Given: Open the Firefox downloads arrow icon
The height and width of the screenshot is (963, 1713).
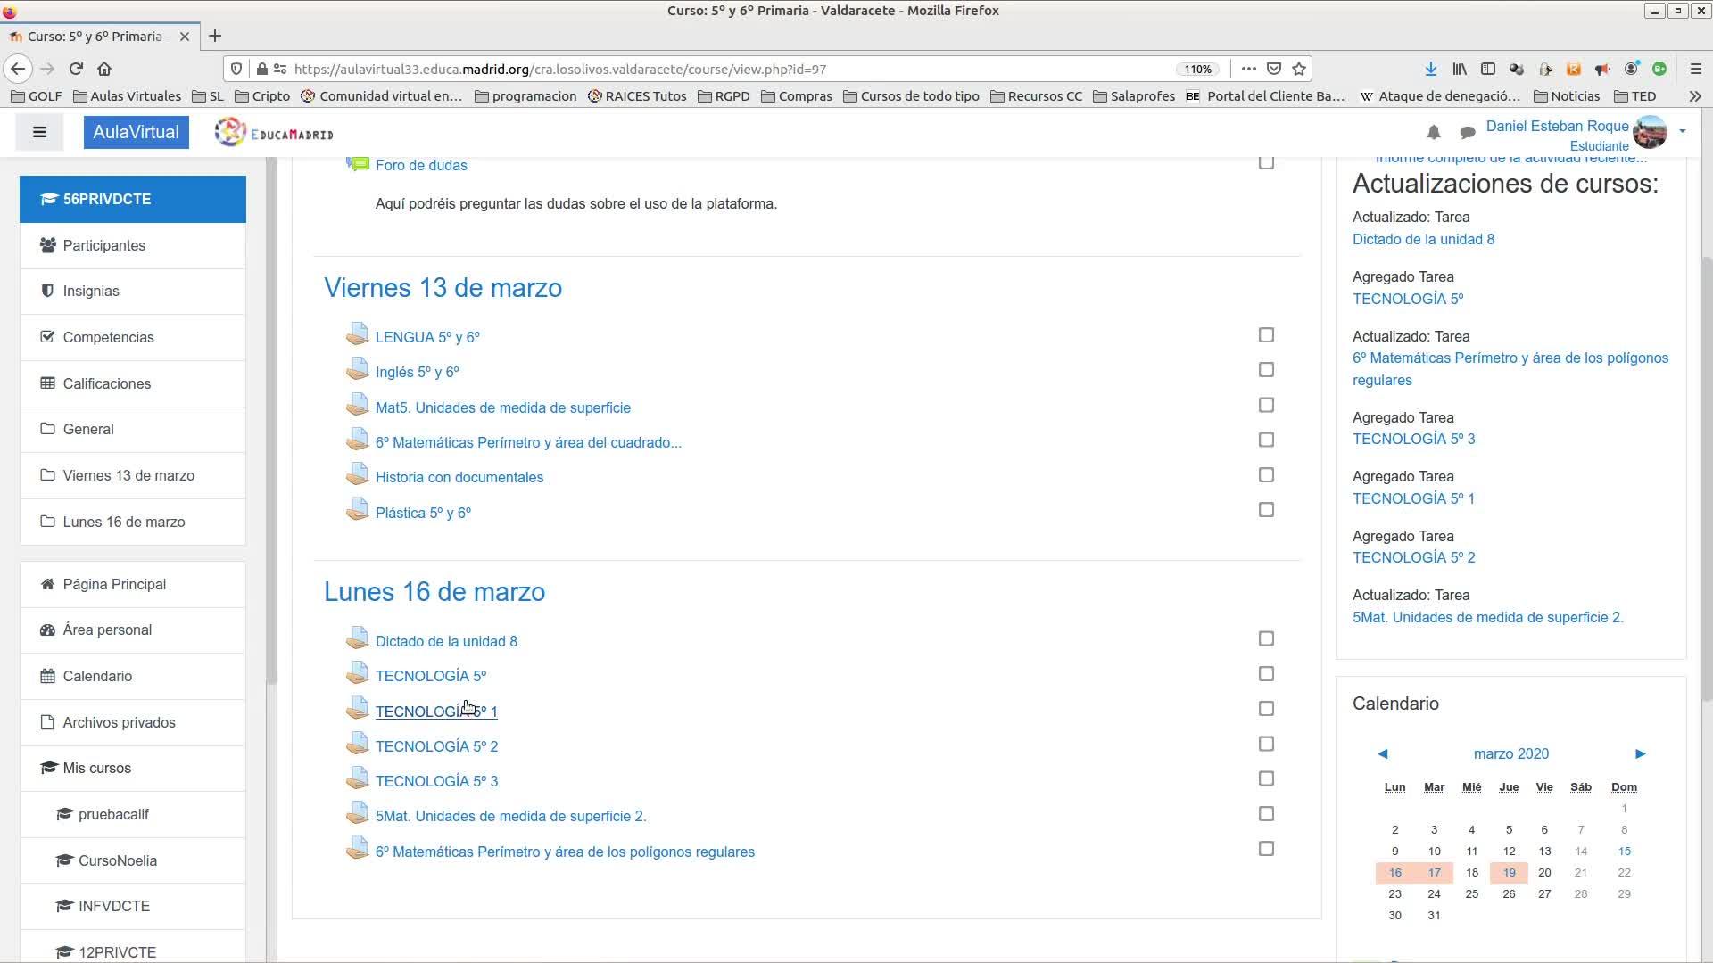Looking at the screenshot, I should tap(1430, 69).
